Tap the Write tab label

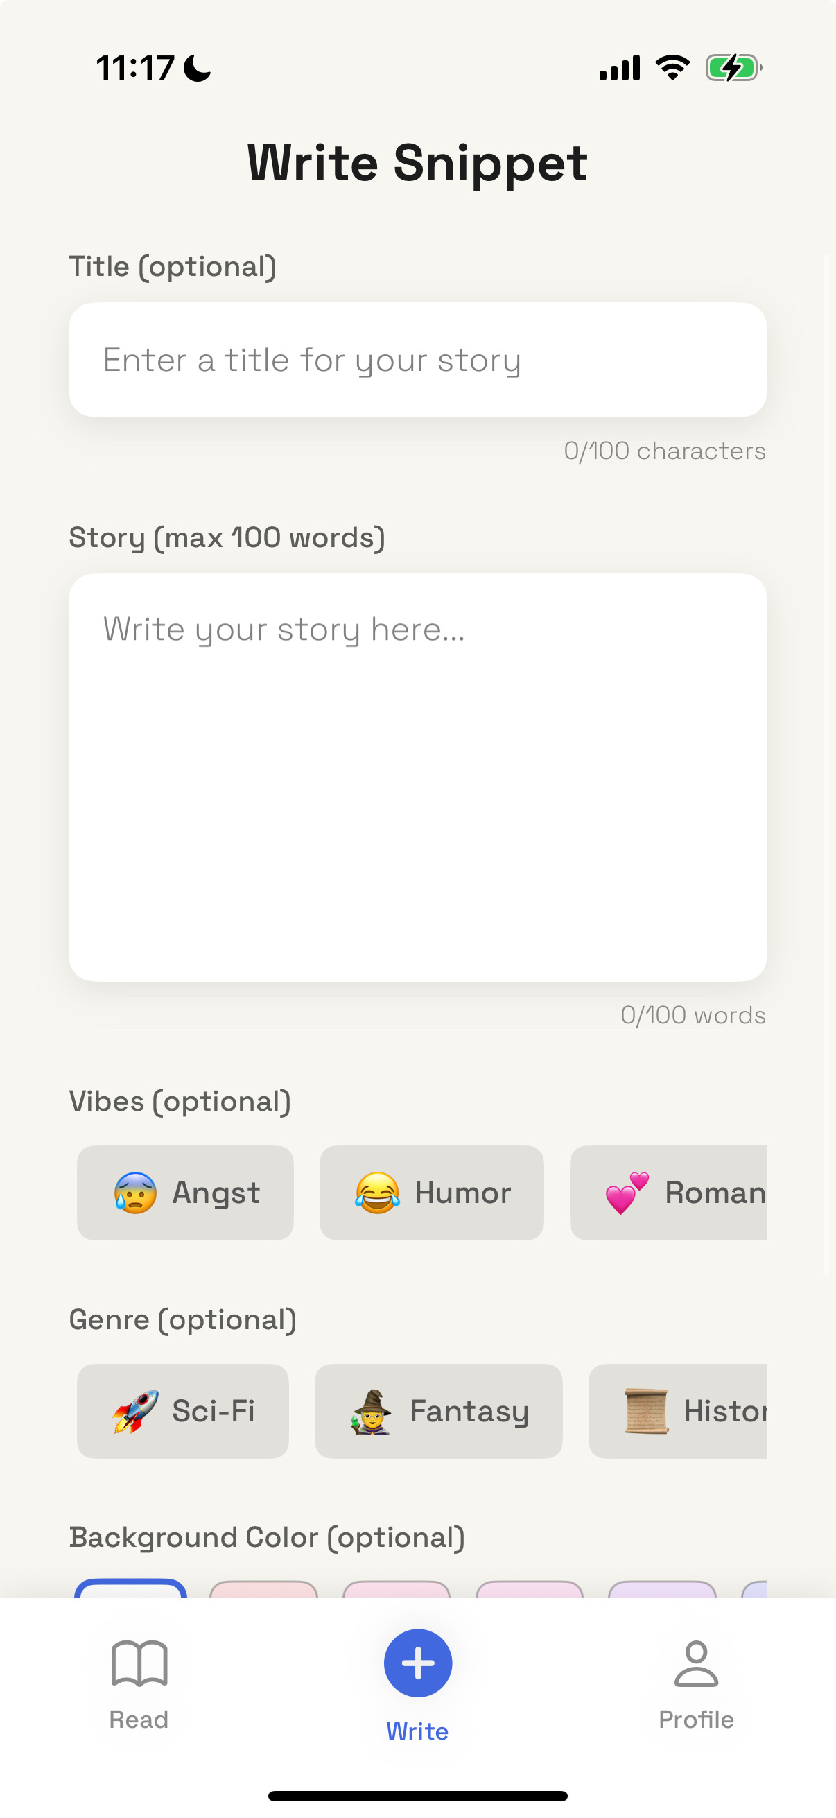(417, 1731)
